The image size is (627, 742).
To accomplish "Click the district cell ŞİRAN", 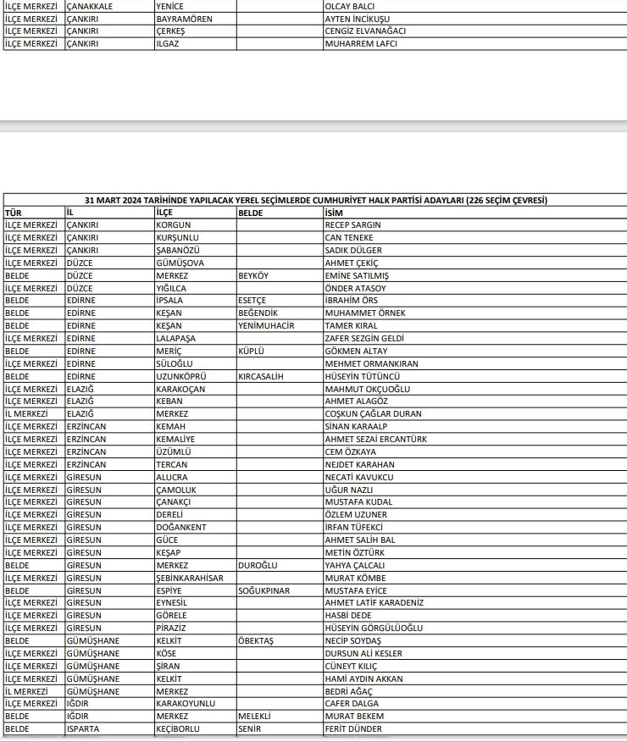I will (168, 667).
